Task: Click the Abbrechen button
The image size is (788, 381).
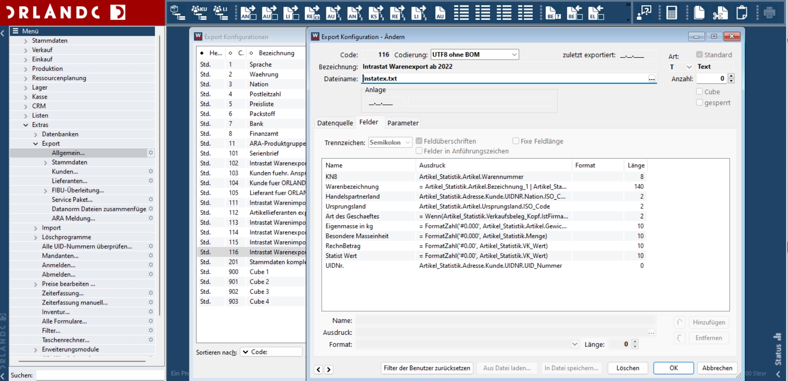Action: (717, 368)
